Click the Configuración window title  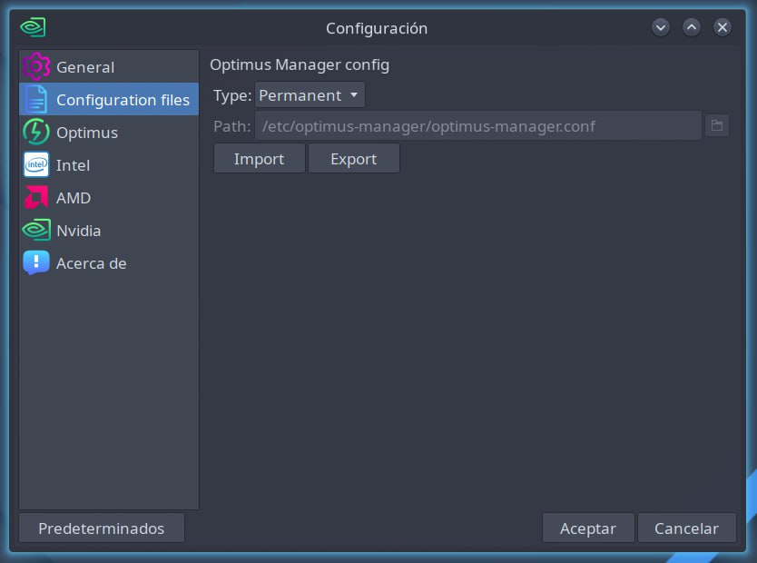377,28
